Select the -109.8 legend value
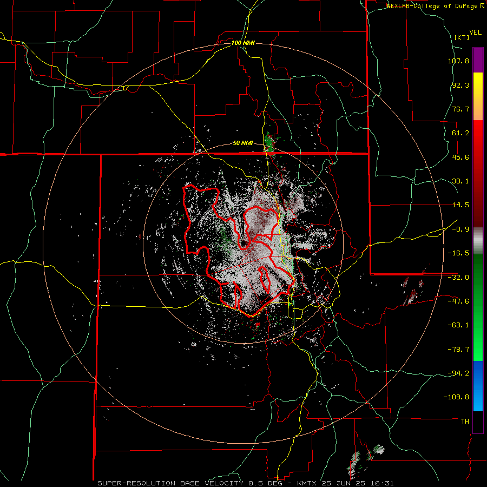The width and height of the screenshot is (487, 487). pyautogui.click(x=457, y=397)
